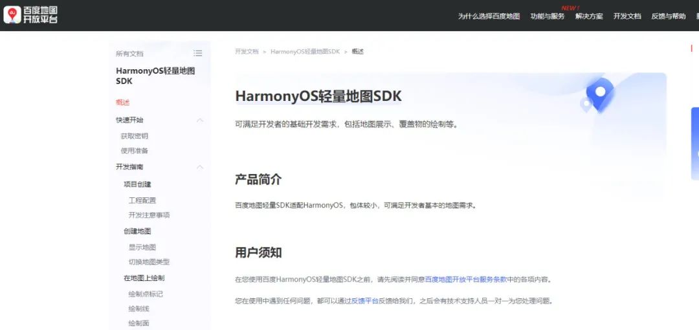Open 开发注意事项 sidebar item
This screenshot has height=330, width=699.
150,215
